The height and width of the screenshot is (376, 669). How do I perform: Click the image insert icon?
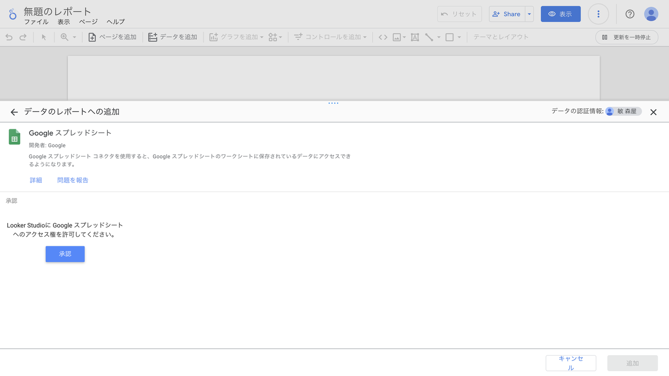pyautogui.click(x=397, y=37)
